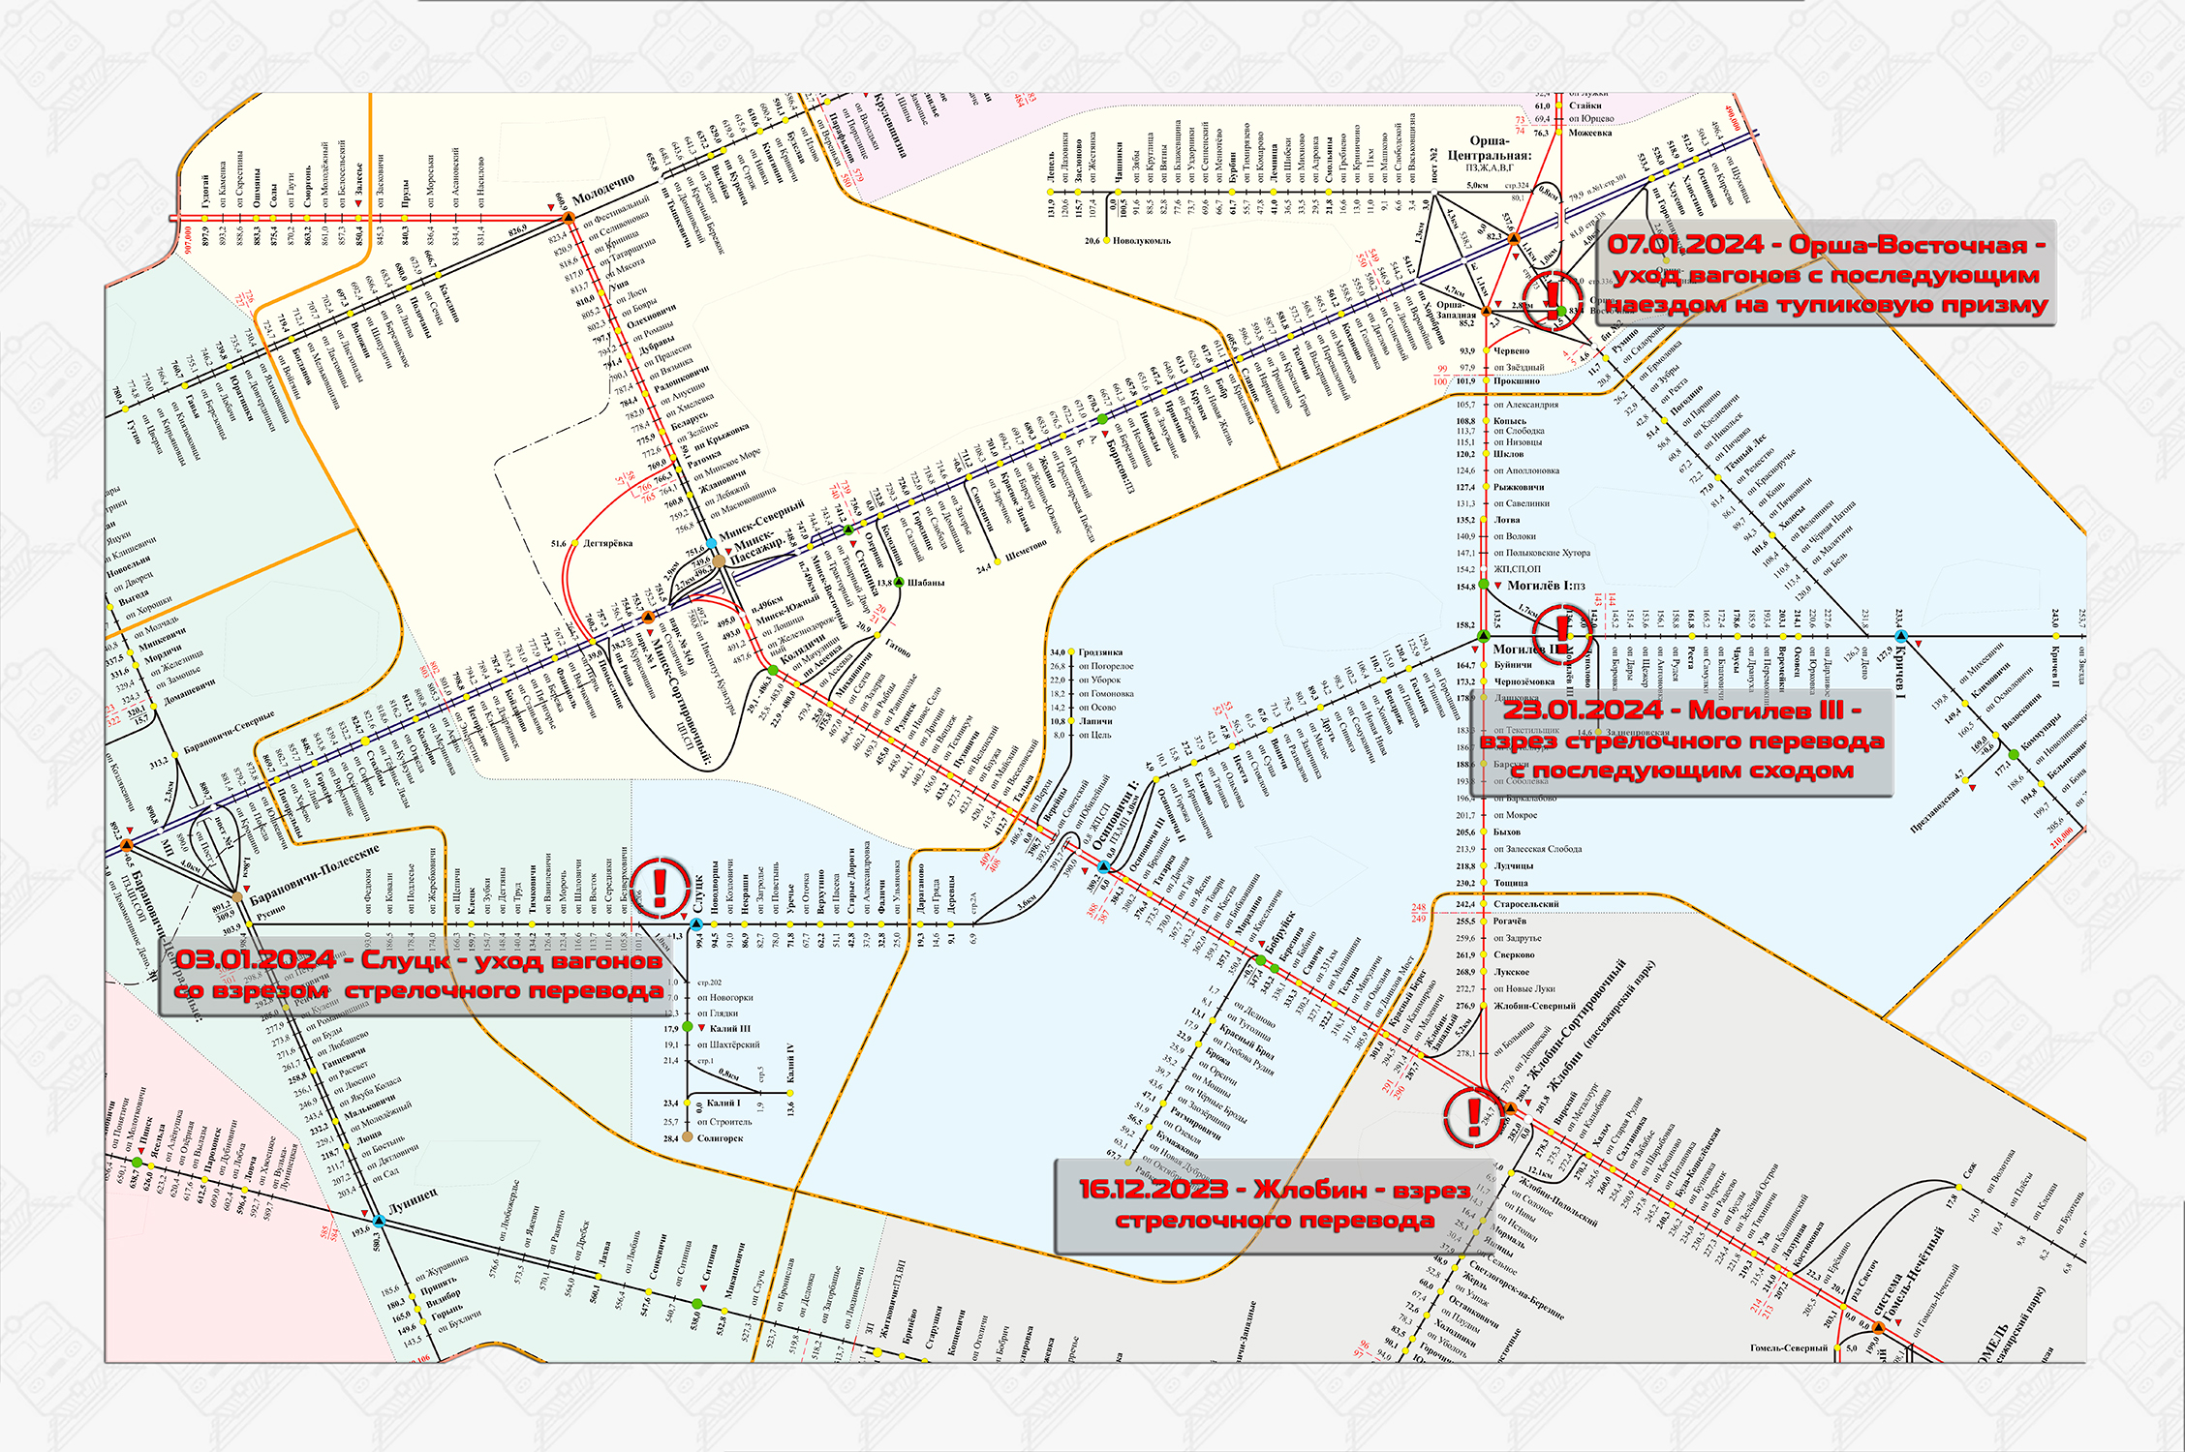Click the green Колядичи station dot
This screenshot has width=2185, height=1452.
click(773, 670)
